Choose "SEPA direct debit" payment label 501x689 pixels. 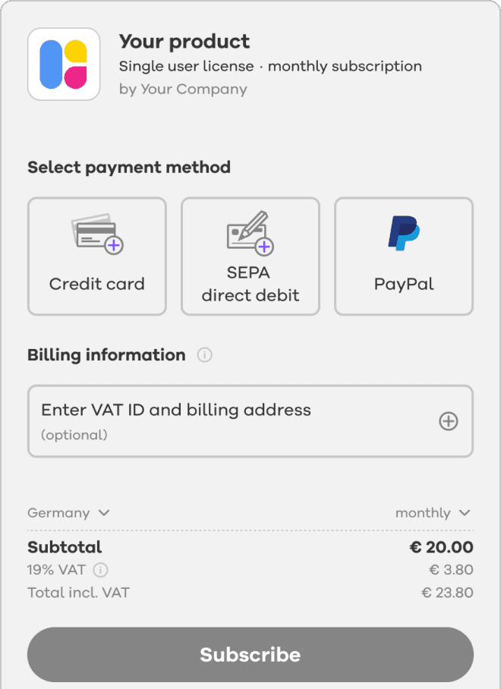tap(250, 284)
